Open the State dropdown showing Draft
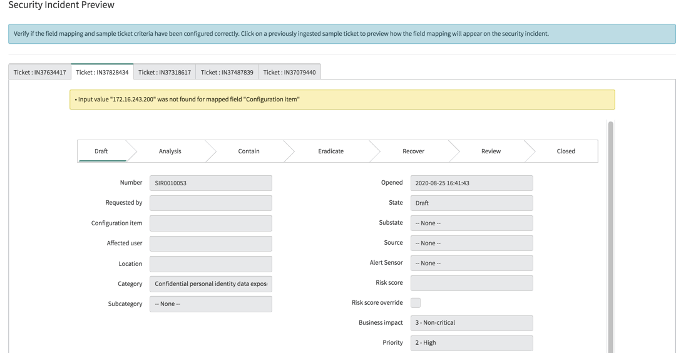This screenshot has height=353, width=676. (472, 203)
